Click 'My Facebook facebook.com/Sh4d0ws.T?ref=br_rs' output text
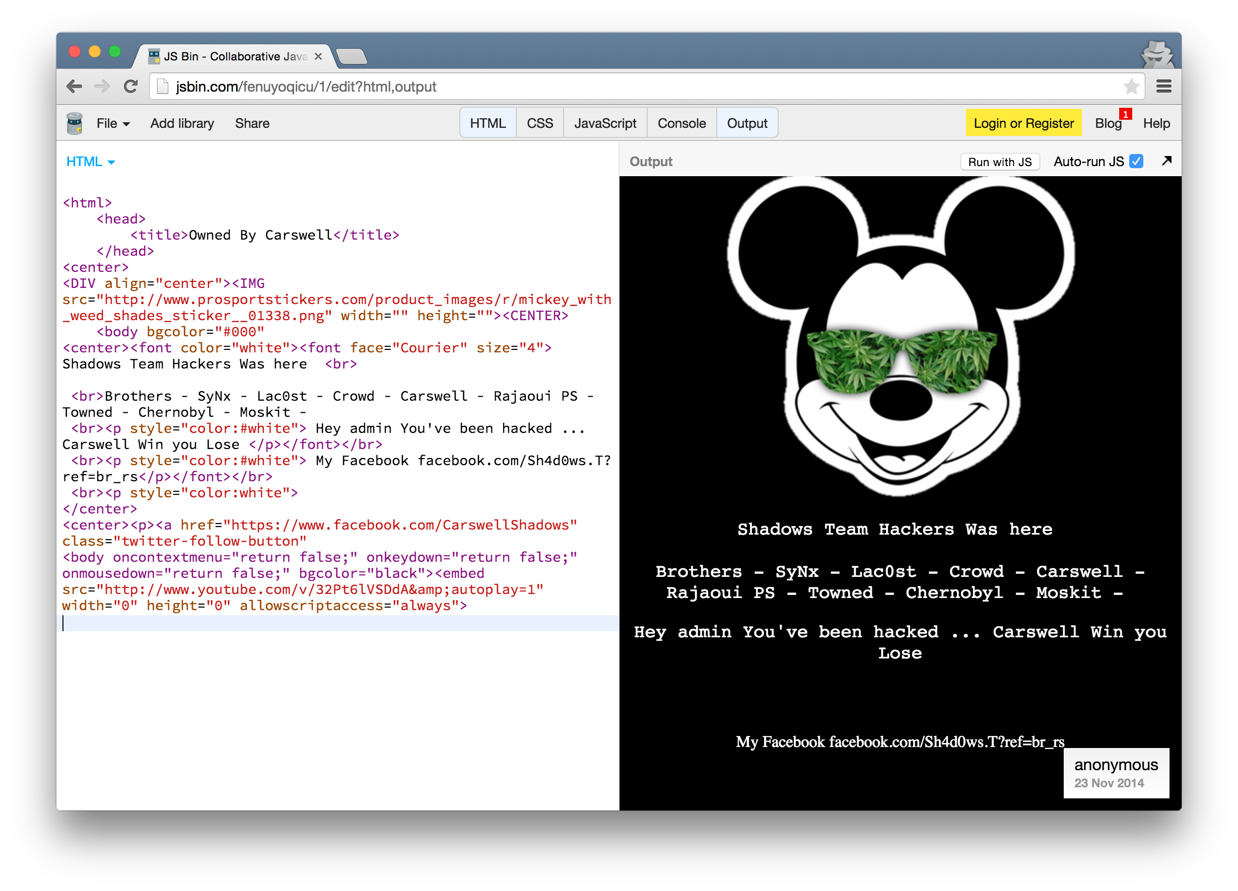The height and width of the screenshot is (891, 1238). tap(900, 741)
